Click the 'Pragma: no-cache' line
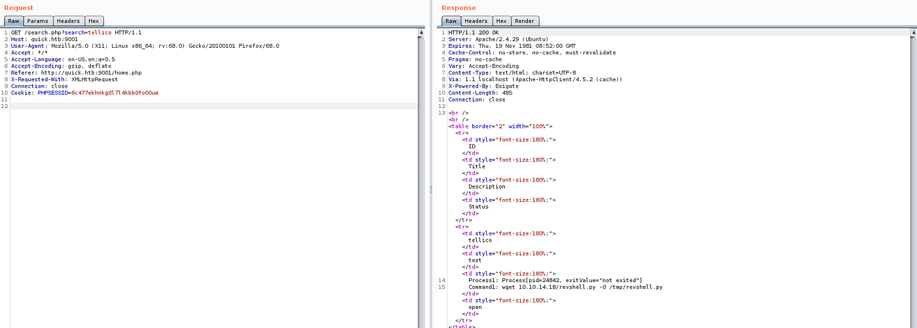 pos(475,59)
